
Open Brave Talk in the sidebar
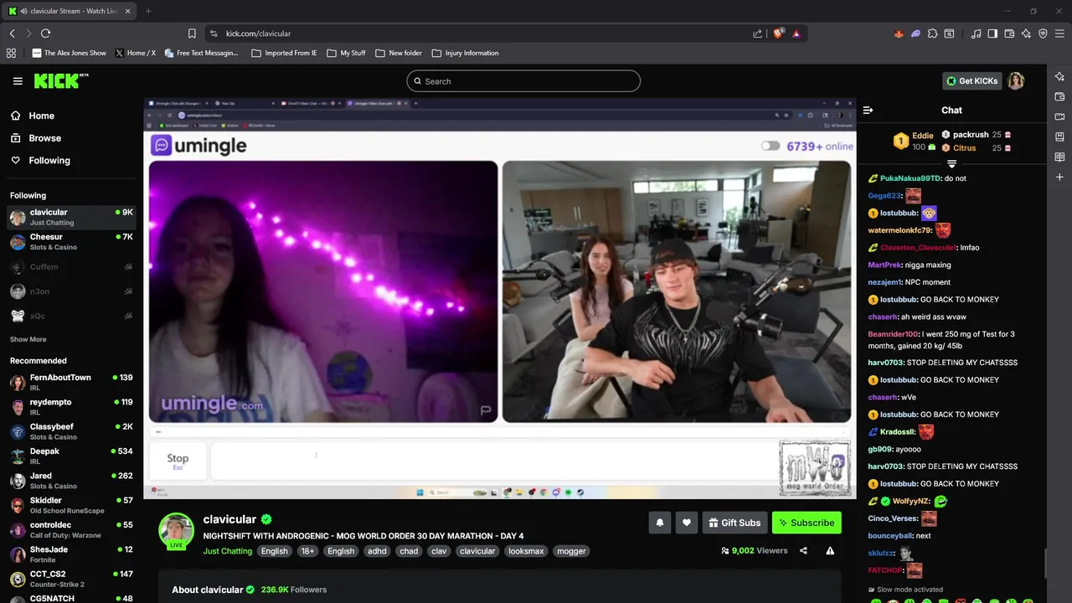click(x=1059, y=116)
